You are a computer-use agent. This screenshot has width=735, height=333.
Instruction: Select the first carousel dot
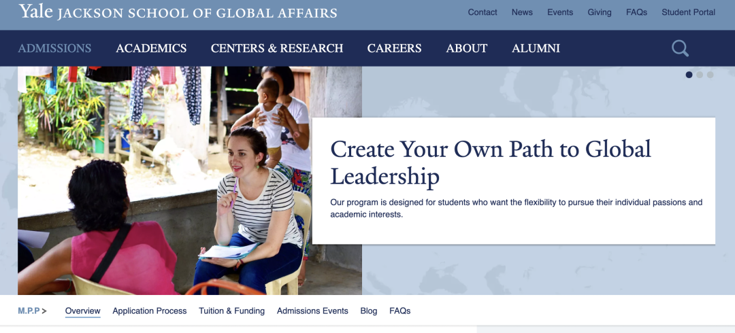tap(689, 75)
